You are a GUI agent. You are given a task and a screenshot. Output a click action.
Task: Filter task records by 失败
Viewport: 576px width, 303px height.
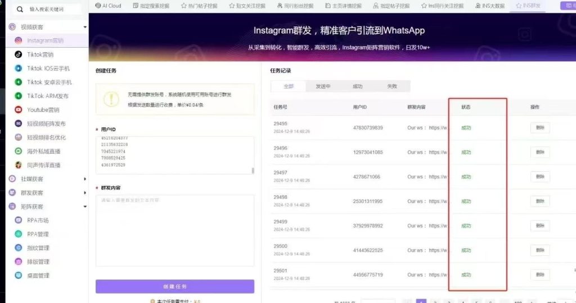[392, 86]
